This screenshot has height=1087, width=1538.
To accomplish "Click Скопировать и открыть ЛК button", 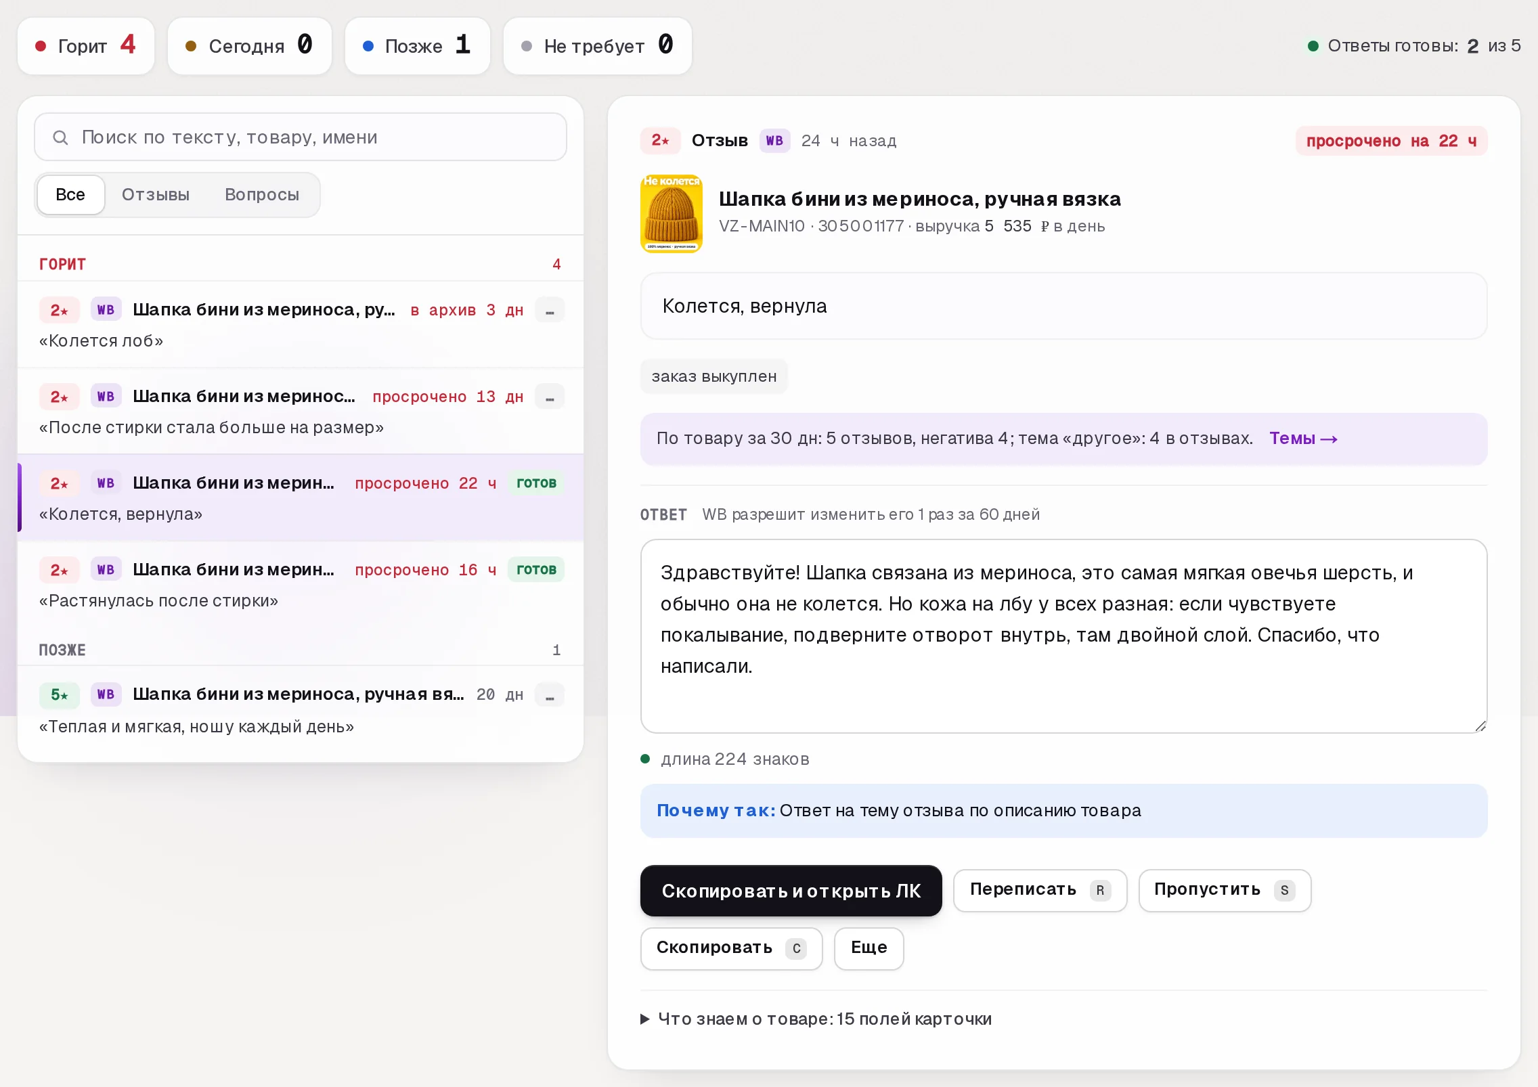I will click(x=791, y=890).
